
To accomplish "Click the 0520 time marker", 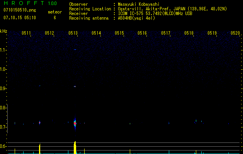I will point(235,33).
